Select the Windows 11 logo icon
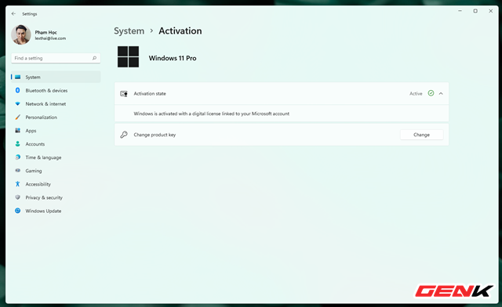The height and width of the screenshot is (307, 502). (x=128, y=56)
